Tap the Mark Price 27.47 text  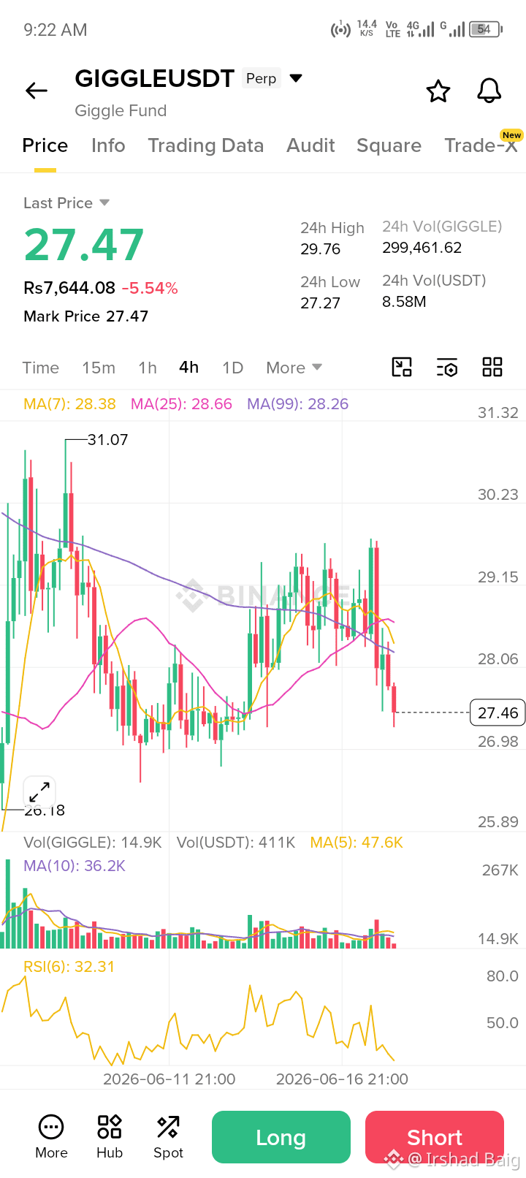pyautogui.click(x=86, y=316)
